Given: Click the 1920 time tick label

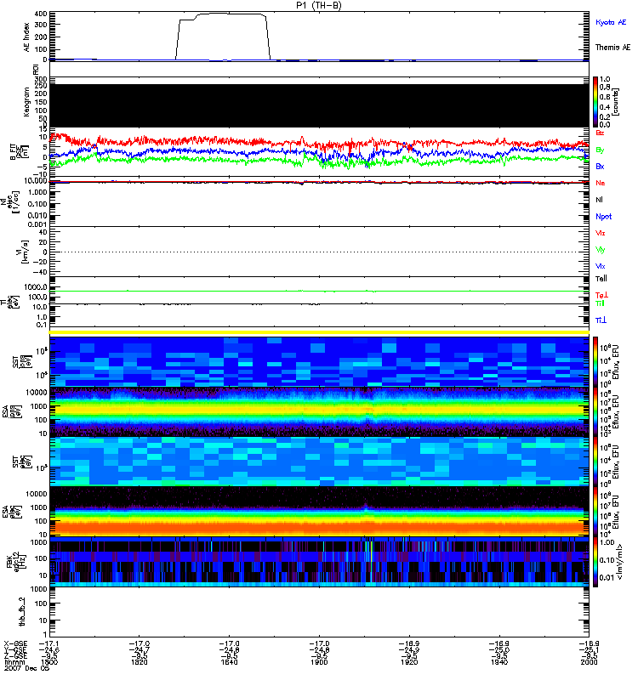Looking at the screenshot, I should coord(409,662).
